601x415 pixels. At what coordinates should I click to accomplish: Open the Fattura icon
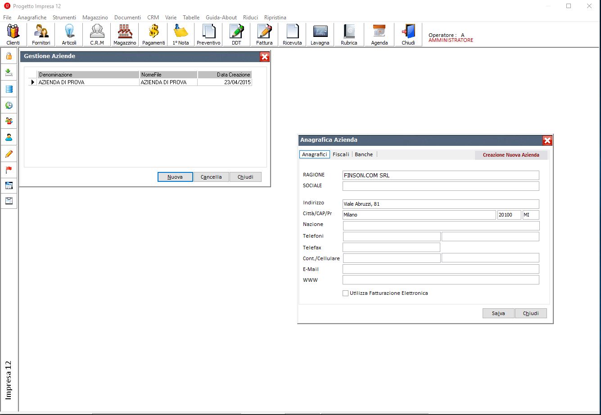pos(264,35)
